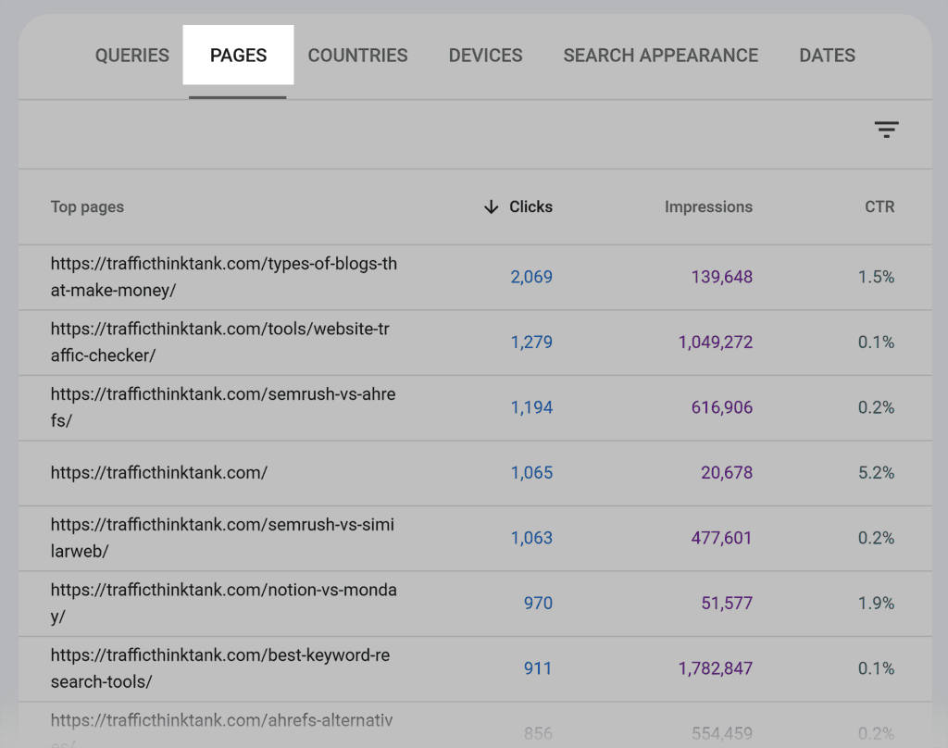The image size is (948, 748).
Task: Click the trafficthinktank.com homepage URL
Action: tap(158, 472)
